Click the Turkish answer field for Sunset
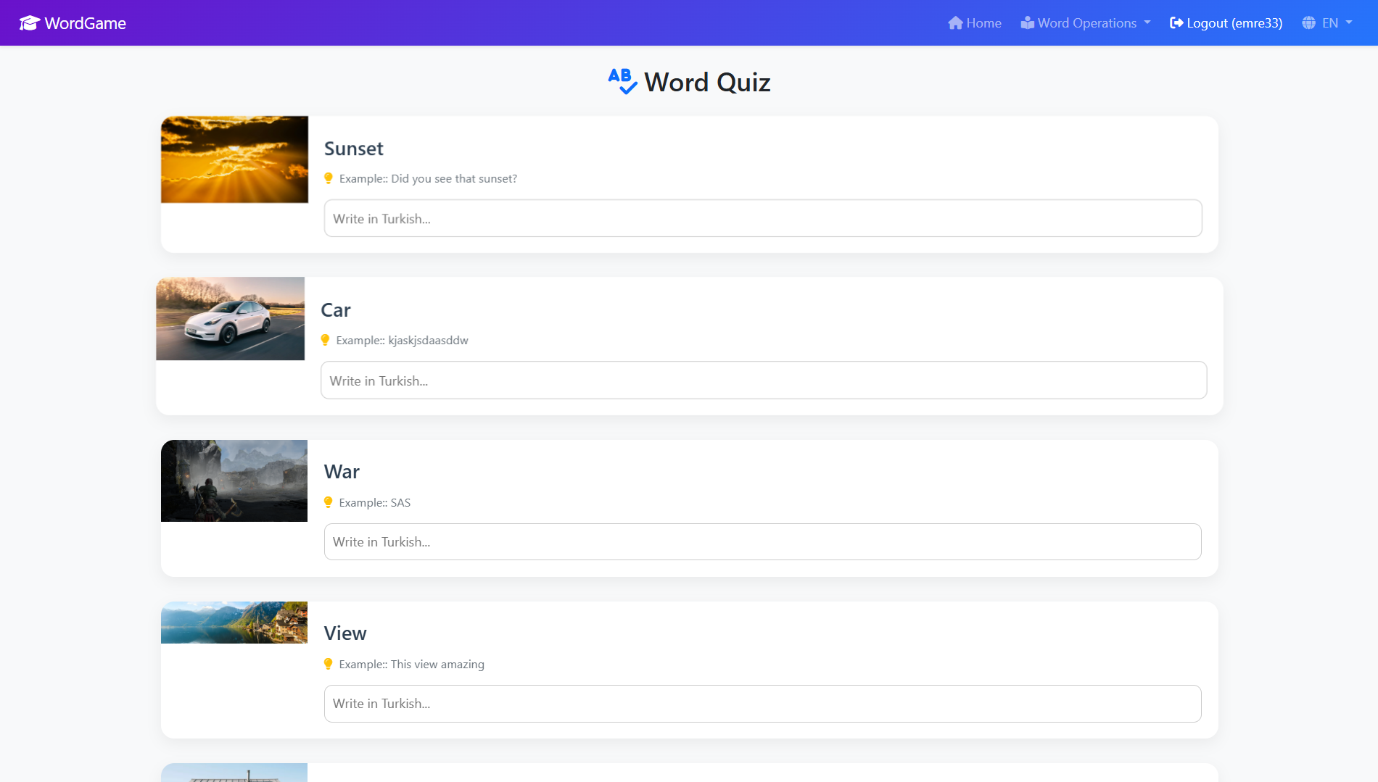Viewport: 1378px width, 782px height. 762,218
